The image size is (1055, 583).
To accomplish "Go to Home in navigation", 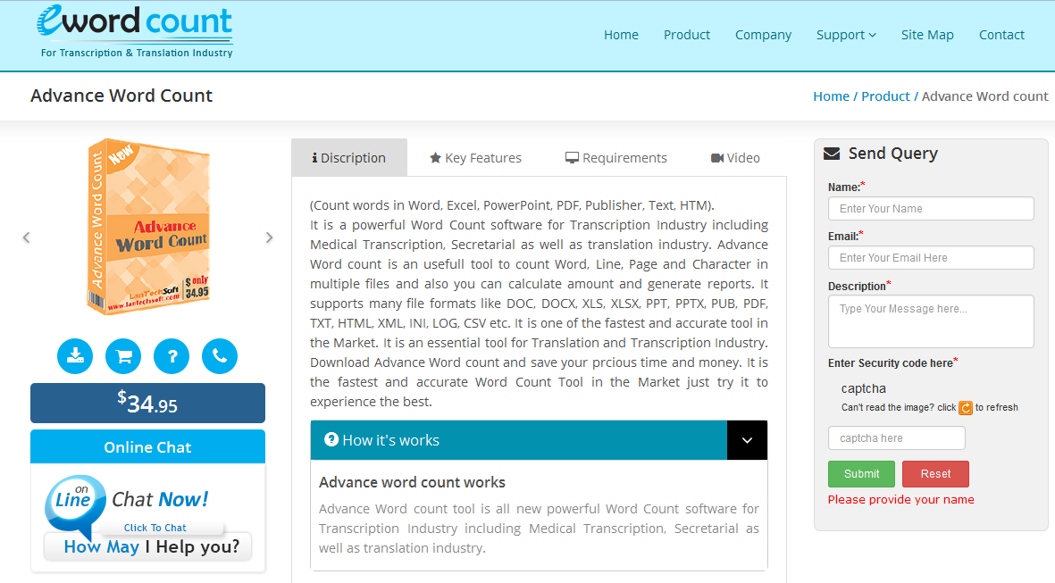I will click(621, 35).
